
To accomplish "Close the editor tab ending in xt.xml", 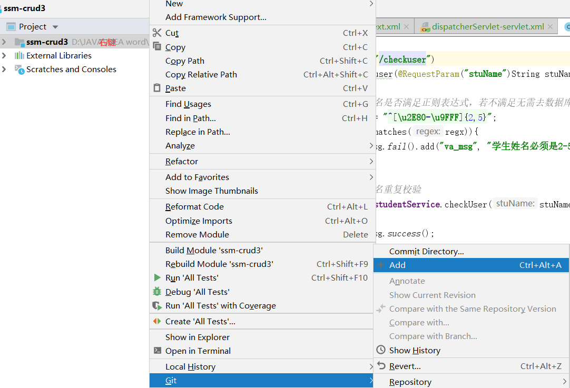I will [406, 27].
